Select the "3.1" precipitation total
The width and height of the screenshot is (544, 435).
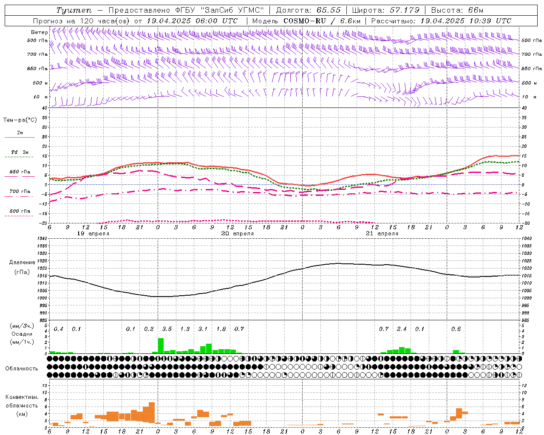(203, 329)
